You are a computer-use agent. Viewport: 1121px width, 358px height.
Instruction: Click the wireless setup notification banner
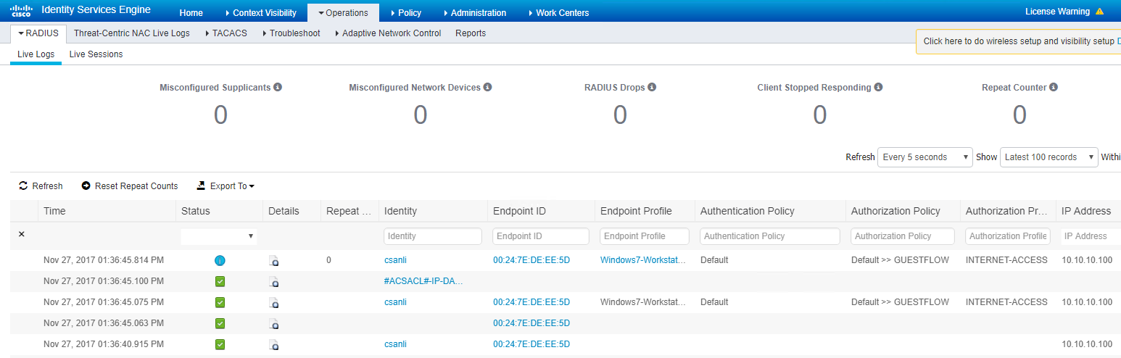click(1019, 41)
